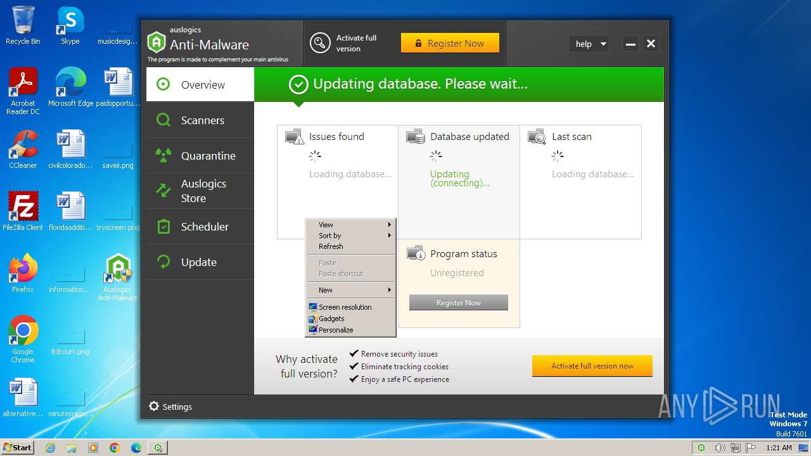The height and width of the screenshot is (456, 811).
Task: Select Google Chrome desktop icon
Action: [x=23, y=339]
